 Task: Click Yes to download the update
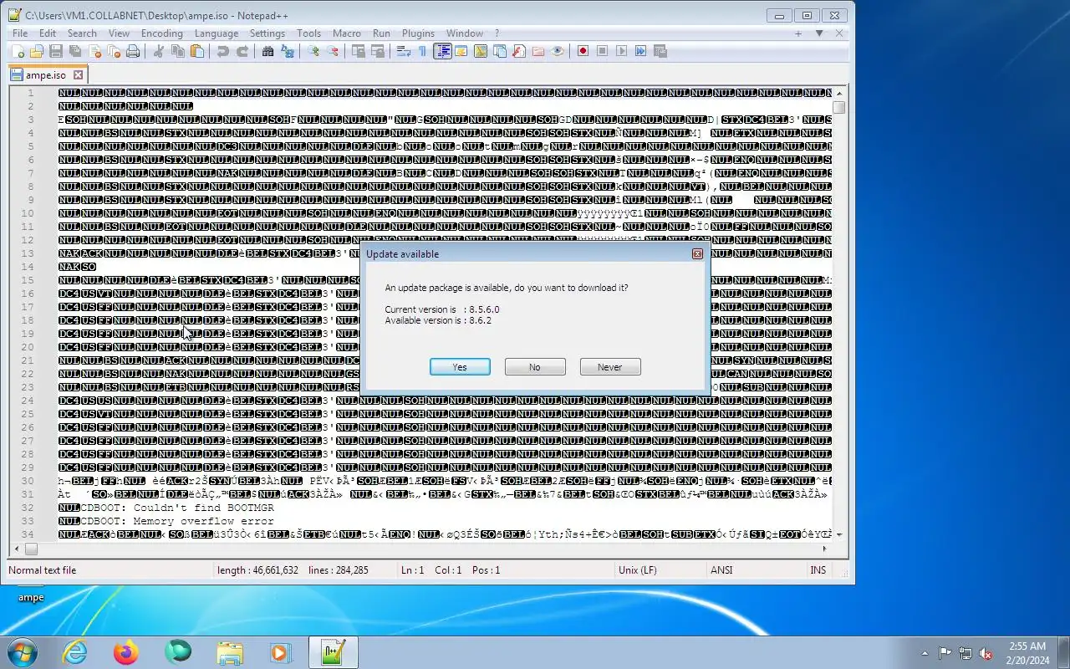pyautogui.click(x=460, y=367)
